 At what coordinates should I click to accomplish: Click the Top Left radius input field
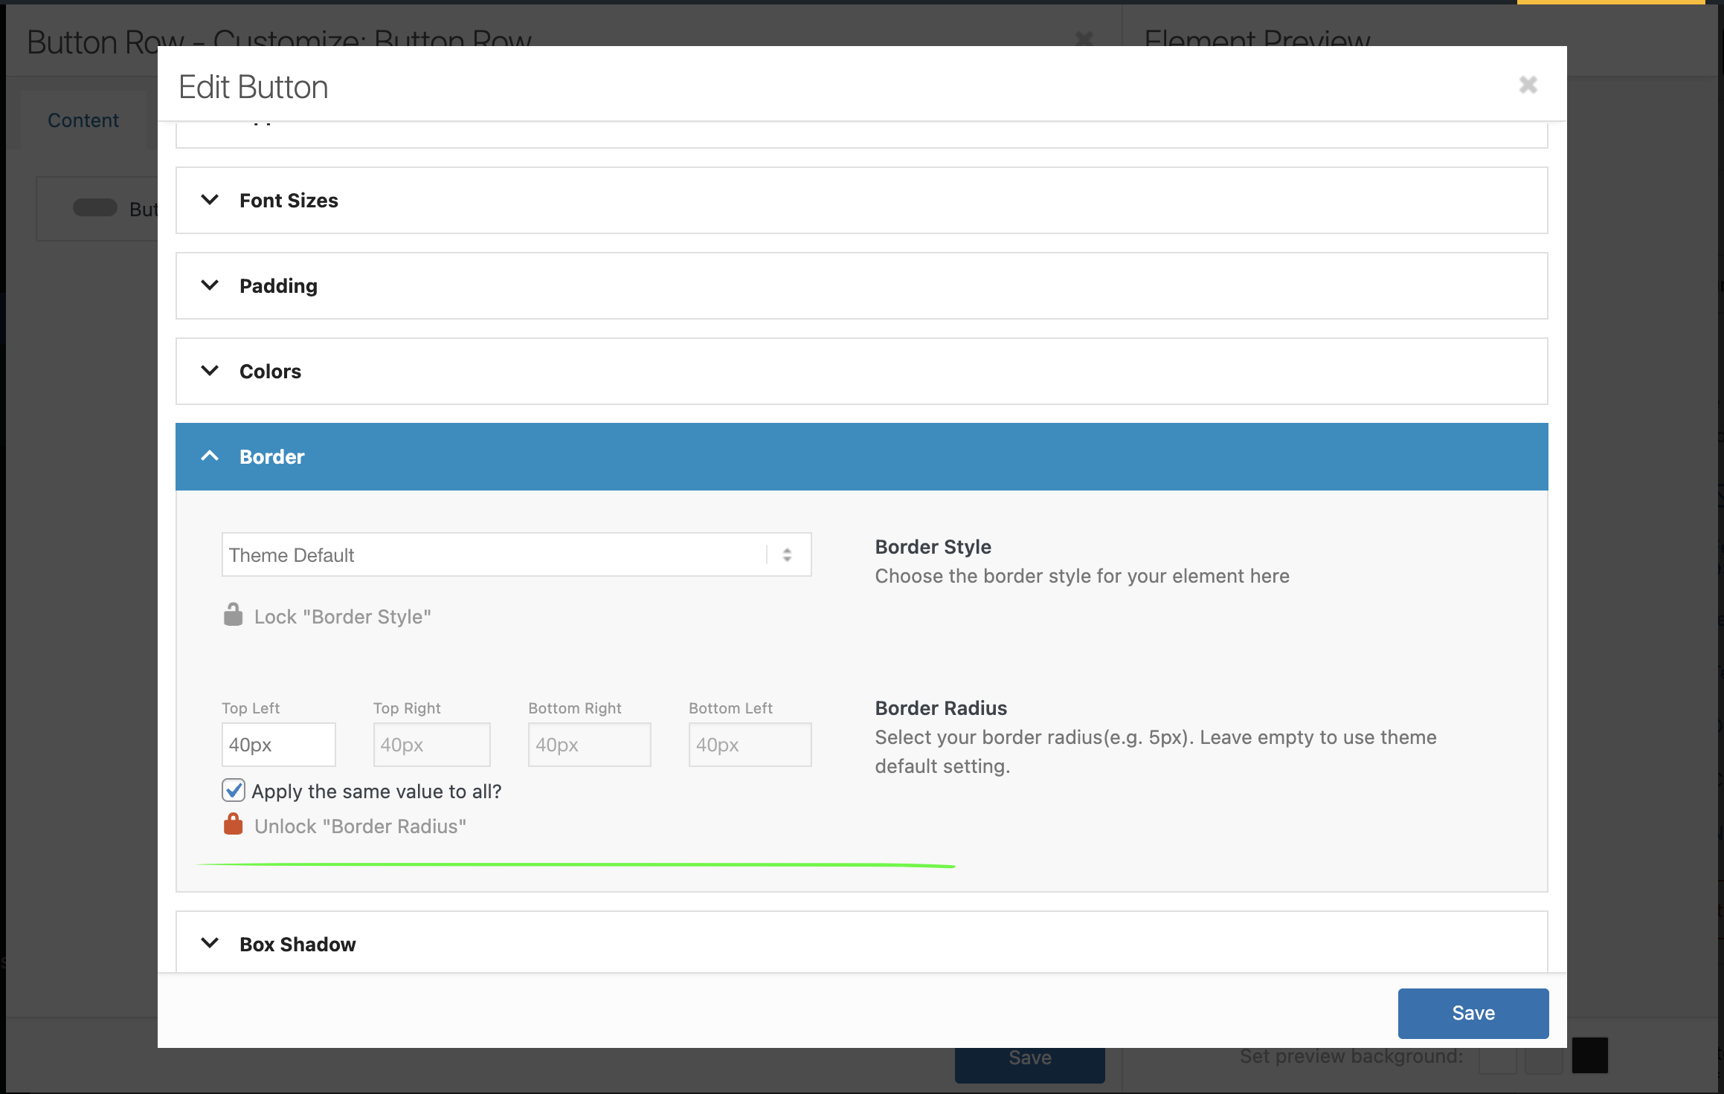click(x=278, y=745)
